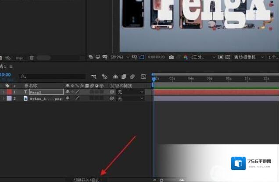Click the red label color of layer 1
Screen dimensions: 279x182
8,92
